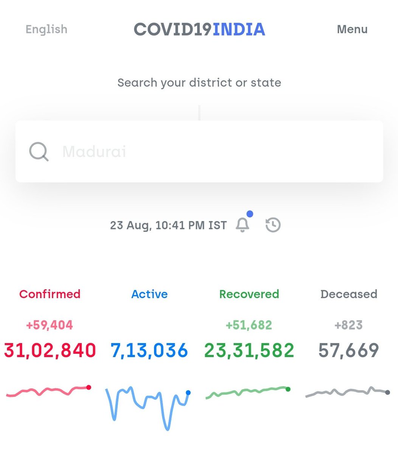Select the Confirmed cases sparkline endpoint dot

coord(89,387)
